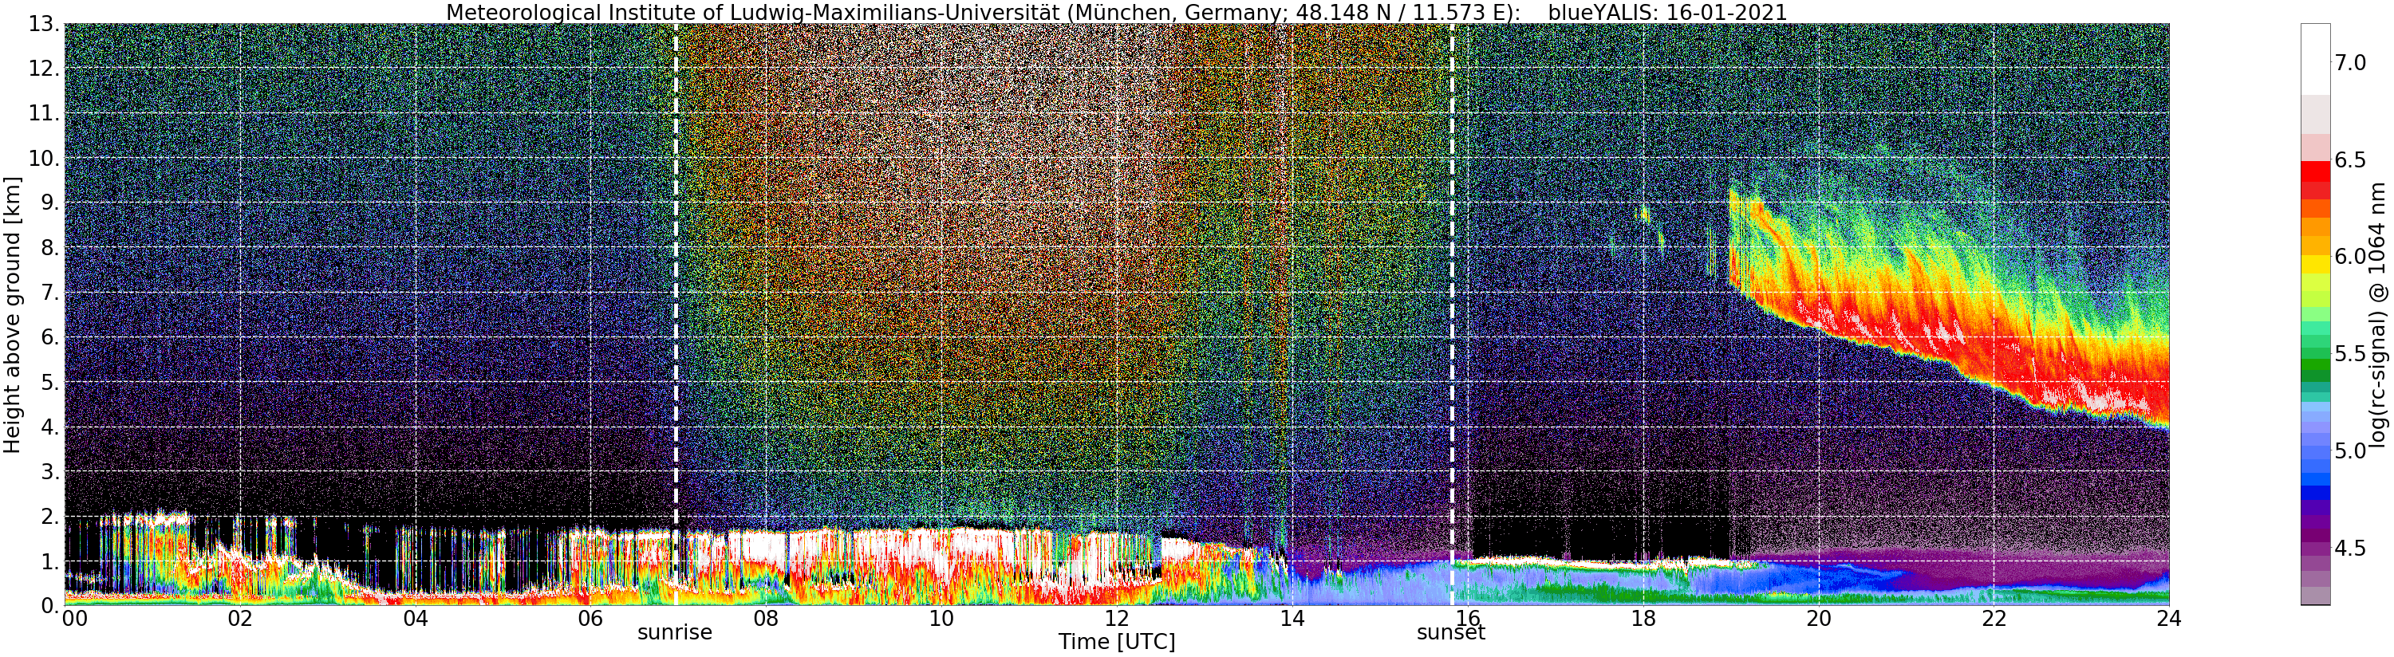Click the height axis tick '7.'
Viewport: 2394px width, 657px height.
point(50,293)
